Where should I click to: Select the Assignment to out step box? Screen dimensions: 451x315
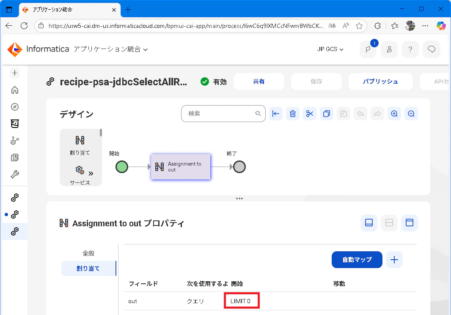click(x=181, y=167)
